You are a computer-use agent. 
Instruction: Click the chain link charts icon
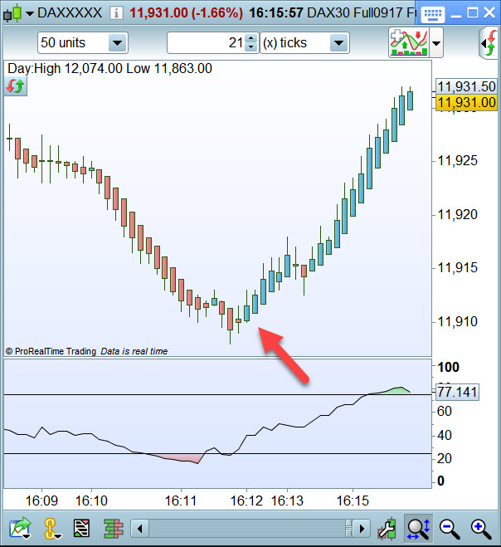pyautogui.click(x=51, y=529)
